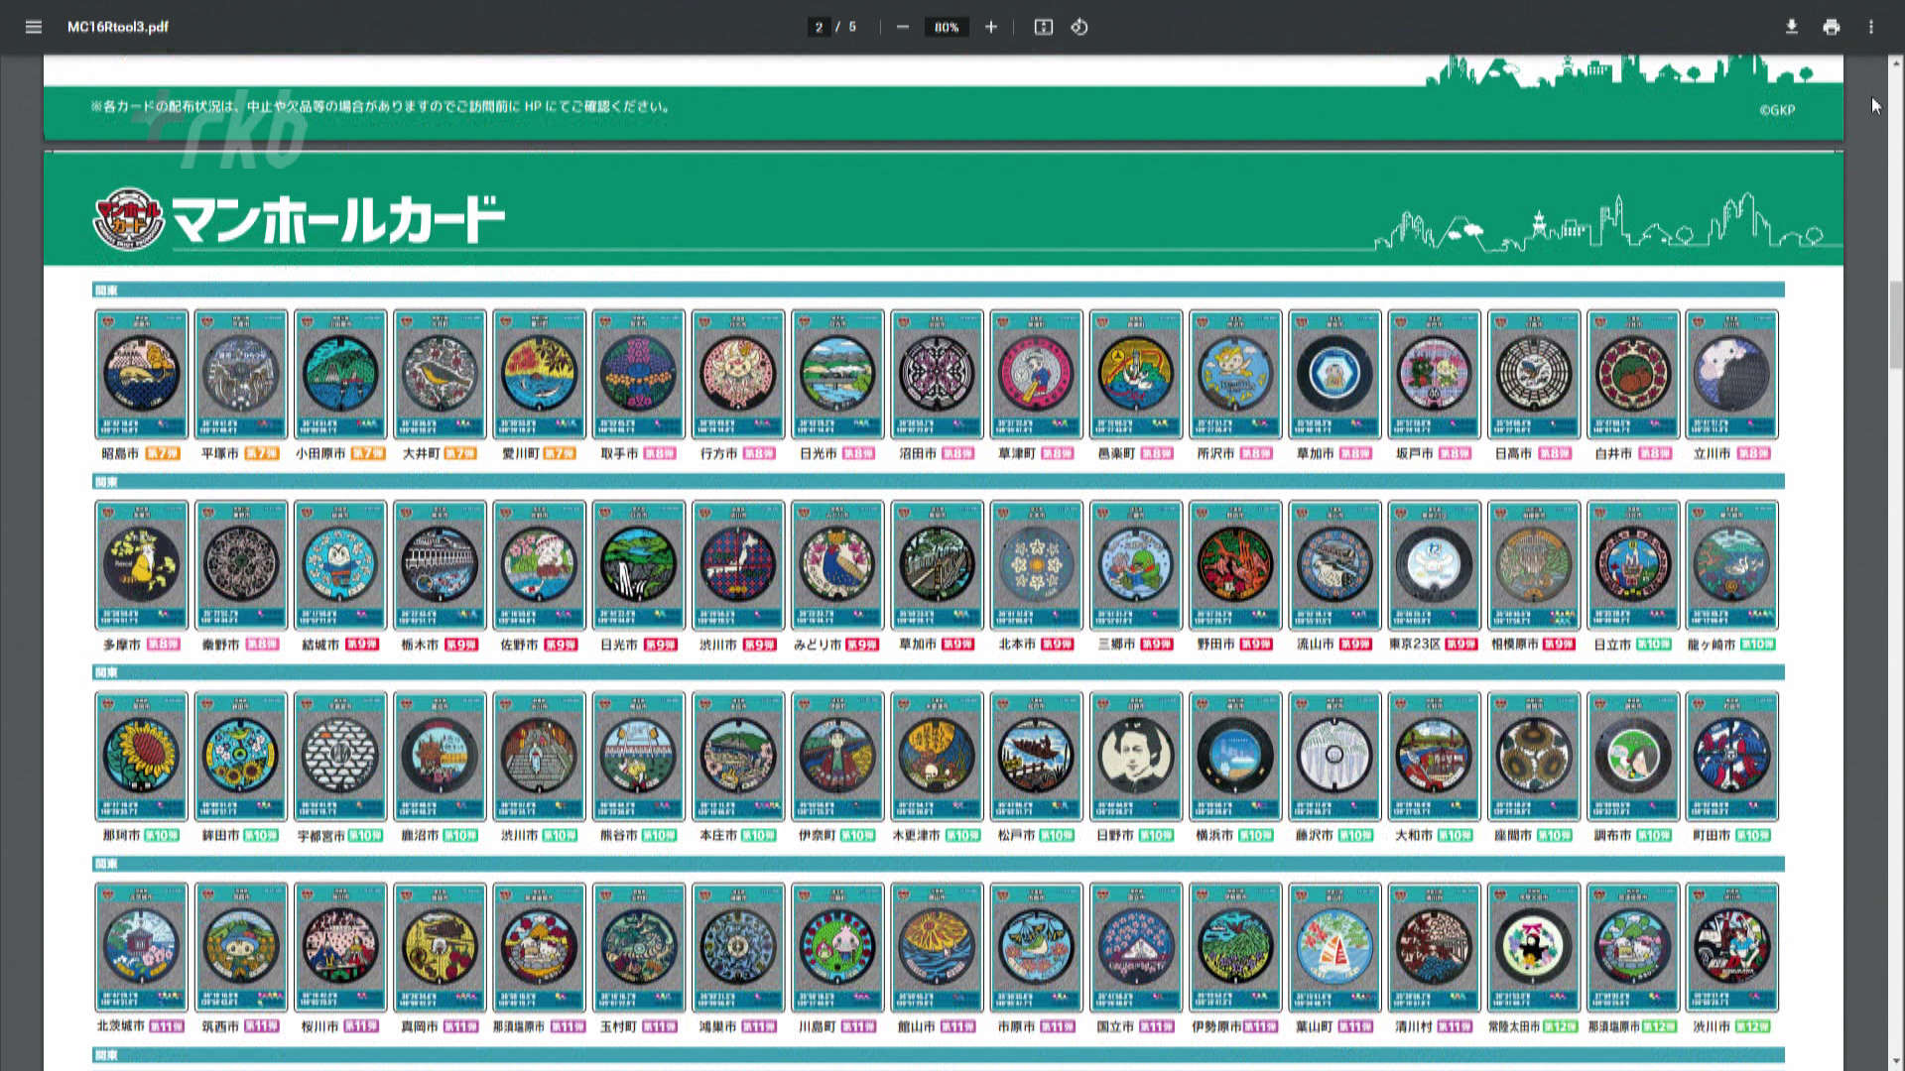Click the 横浜市 manhole card image
This screenshot has height=1071, width=1905.
1234,756
